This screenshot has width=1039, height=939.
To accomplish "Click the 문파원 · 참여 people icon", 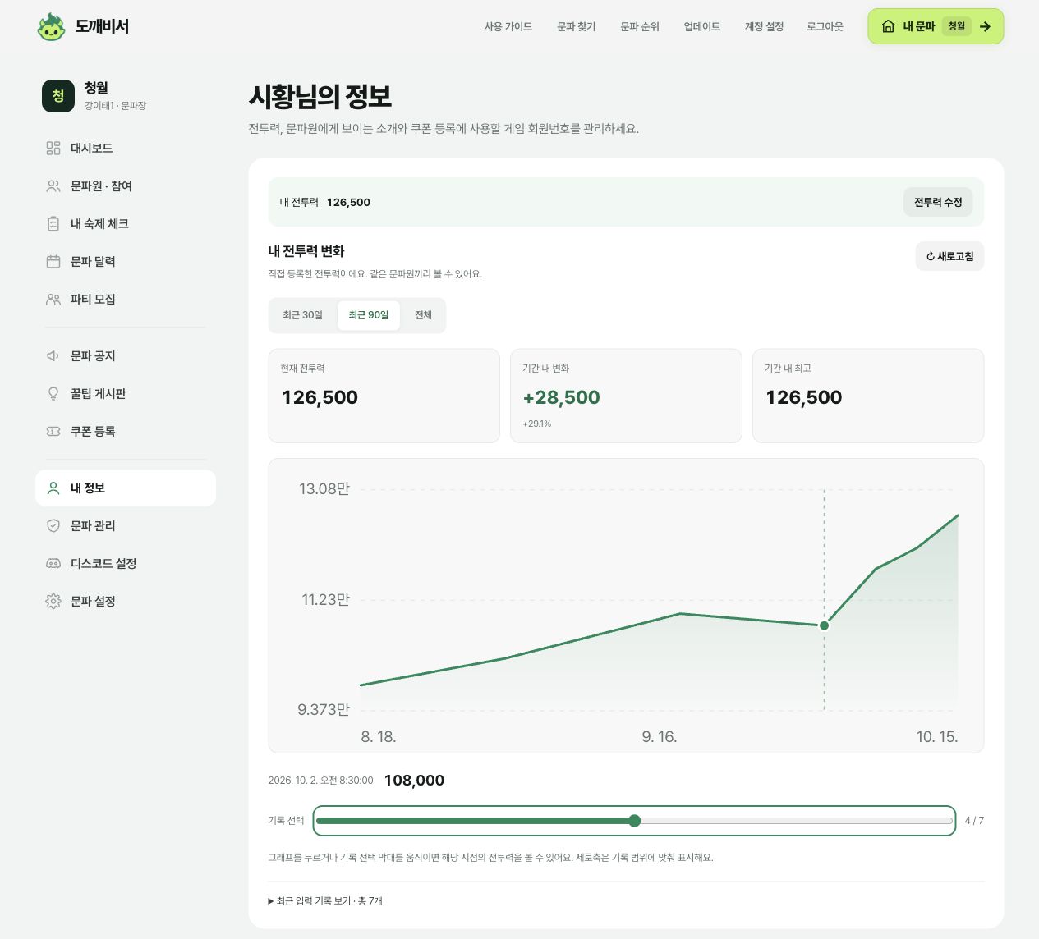I will click(53, 186).
